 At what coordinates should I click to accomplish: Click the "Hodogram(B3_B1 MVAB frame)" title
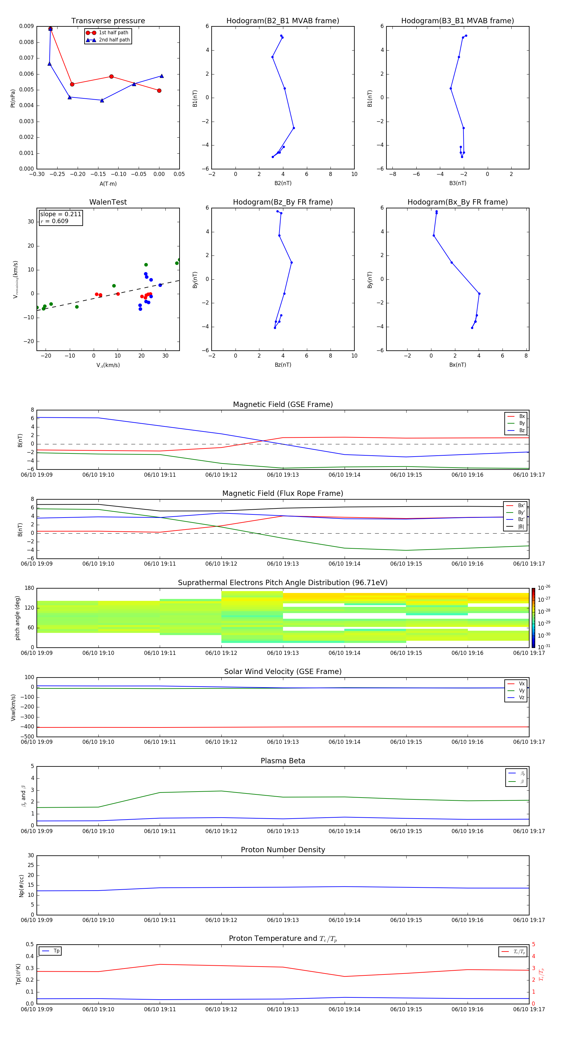pos(458,21)
